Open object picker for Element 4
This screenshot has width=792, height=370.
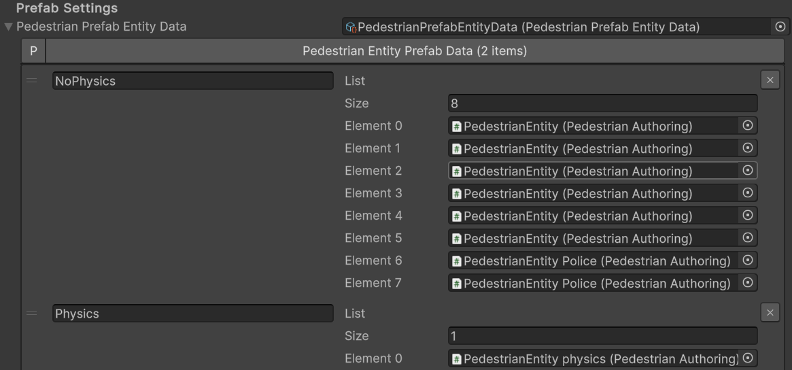(x=748, y=215)
